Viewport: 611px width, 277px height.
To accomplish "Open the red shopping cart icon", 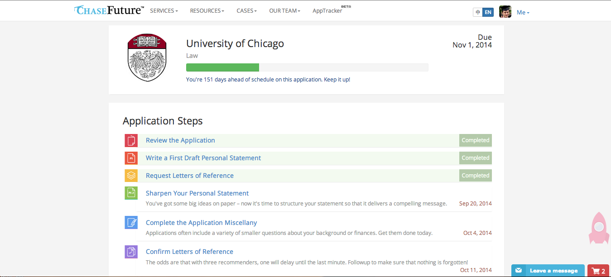I will pyautogui.click(x=598, y=271).
